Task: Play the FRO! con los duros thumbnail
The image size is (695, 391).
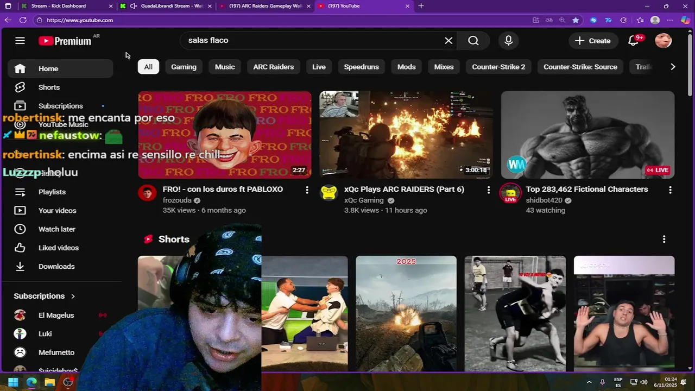Action: point(225,135)
